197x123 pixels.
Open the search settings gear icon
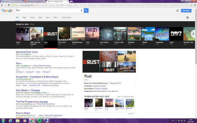click(x=187, y=18)
